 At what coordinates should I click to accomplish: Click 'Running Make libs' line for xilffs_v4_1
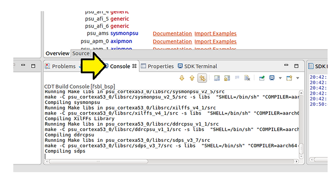click(x=130, y=108)
